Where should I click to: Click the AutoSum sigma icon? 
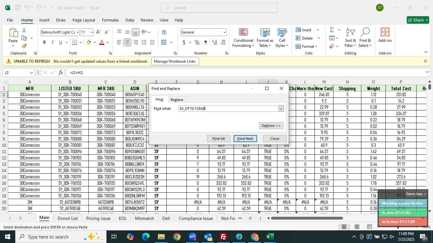pos(332,30)
